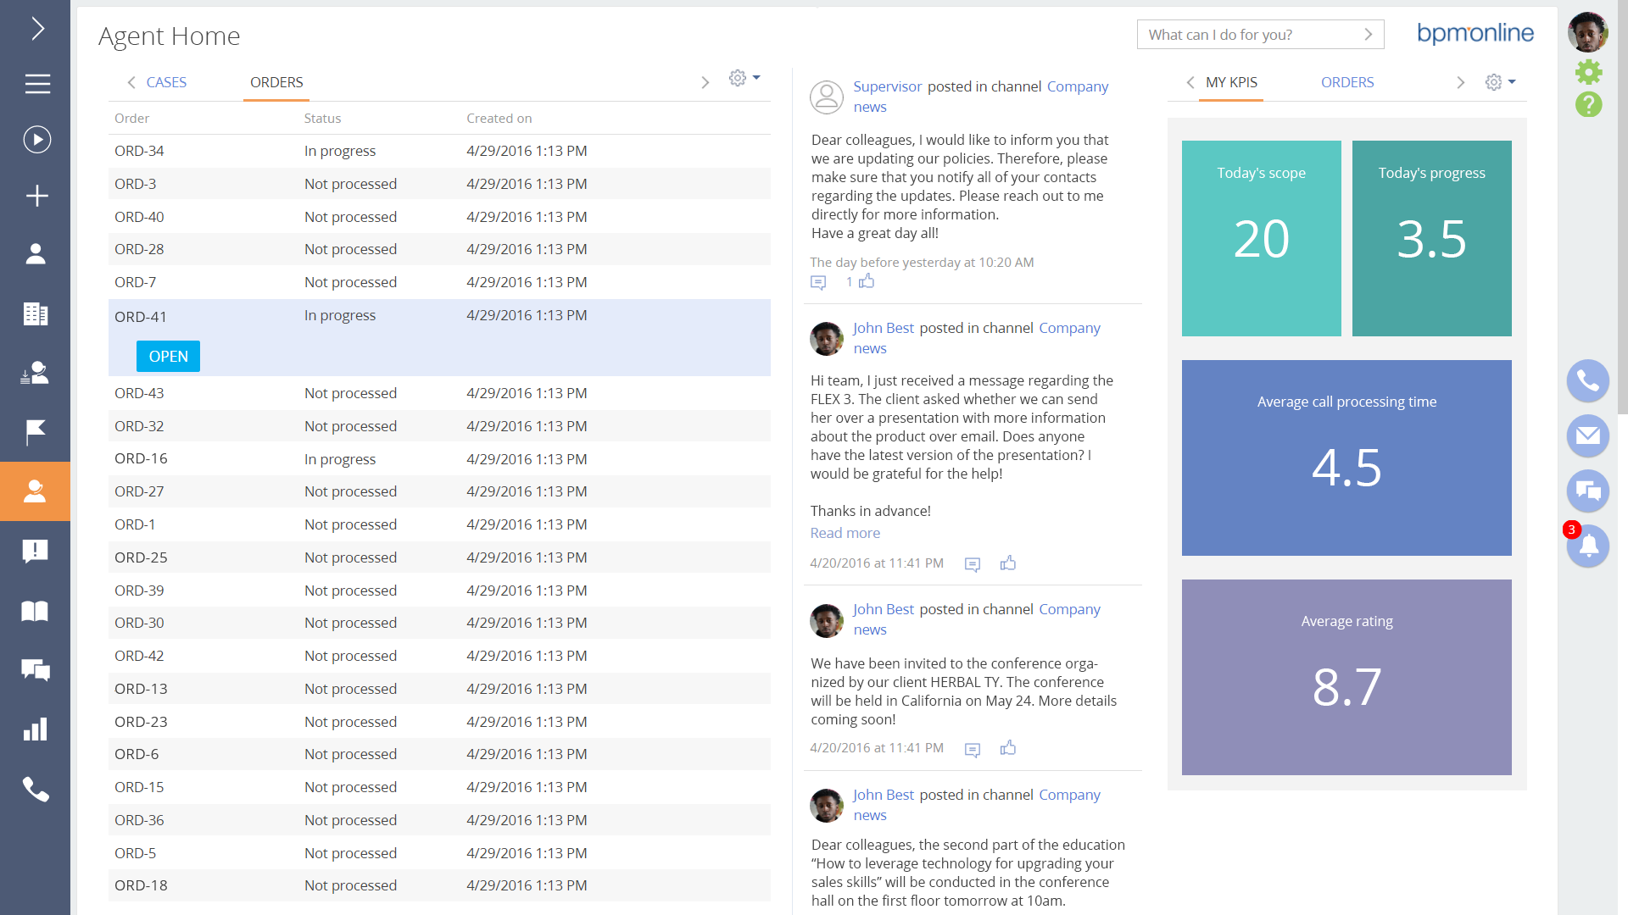Click the plus quick-add icon in sidebar
The width and height of the screenshot is (1628, 915).
(x=36, y=197)
